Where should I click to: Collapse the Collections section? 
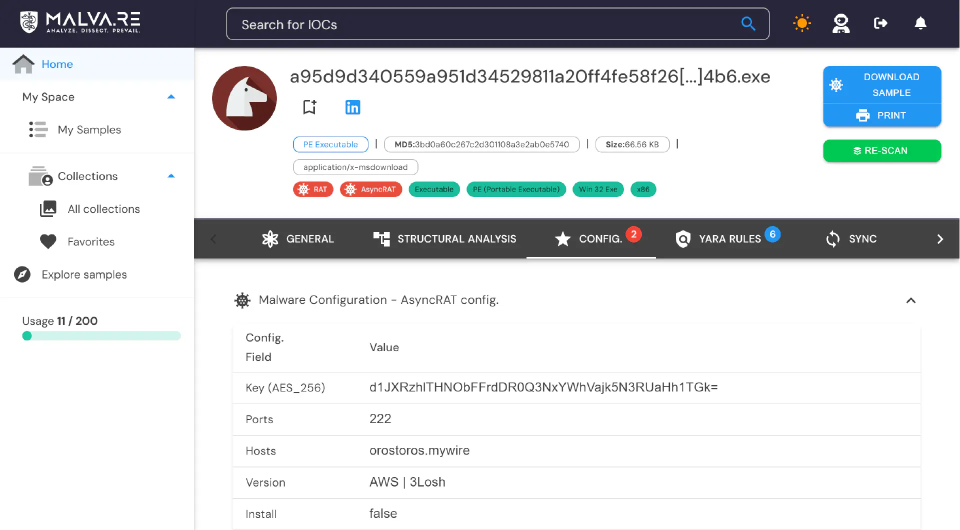(171, 176)
